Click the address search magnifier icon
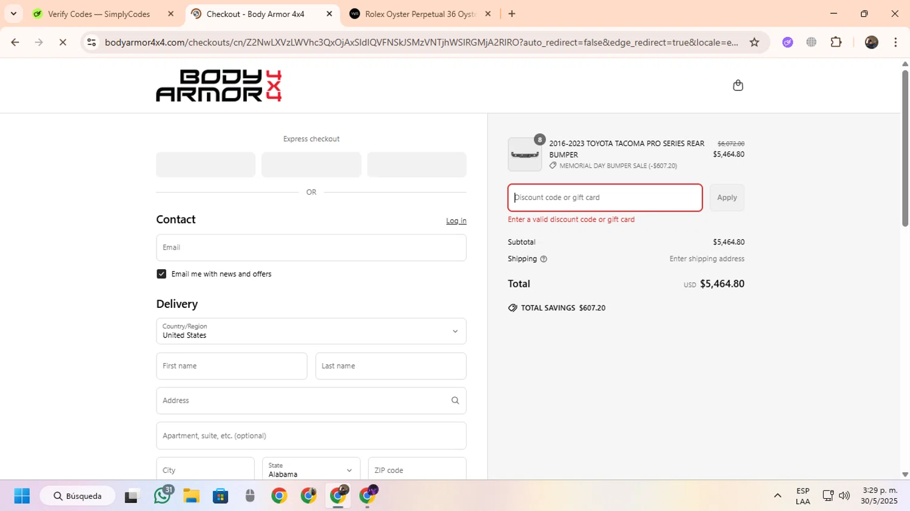Viewport: 910px width, 511px height. click(x=455, y=401)
